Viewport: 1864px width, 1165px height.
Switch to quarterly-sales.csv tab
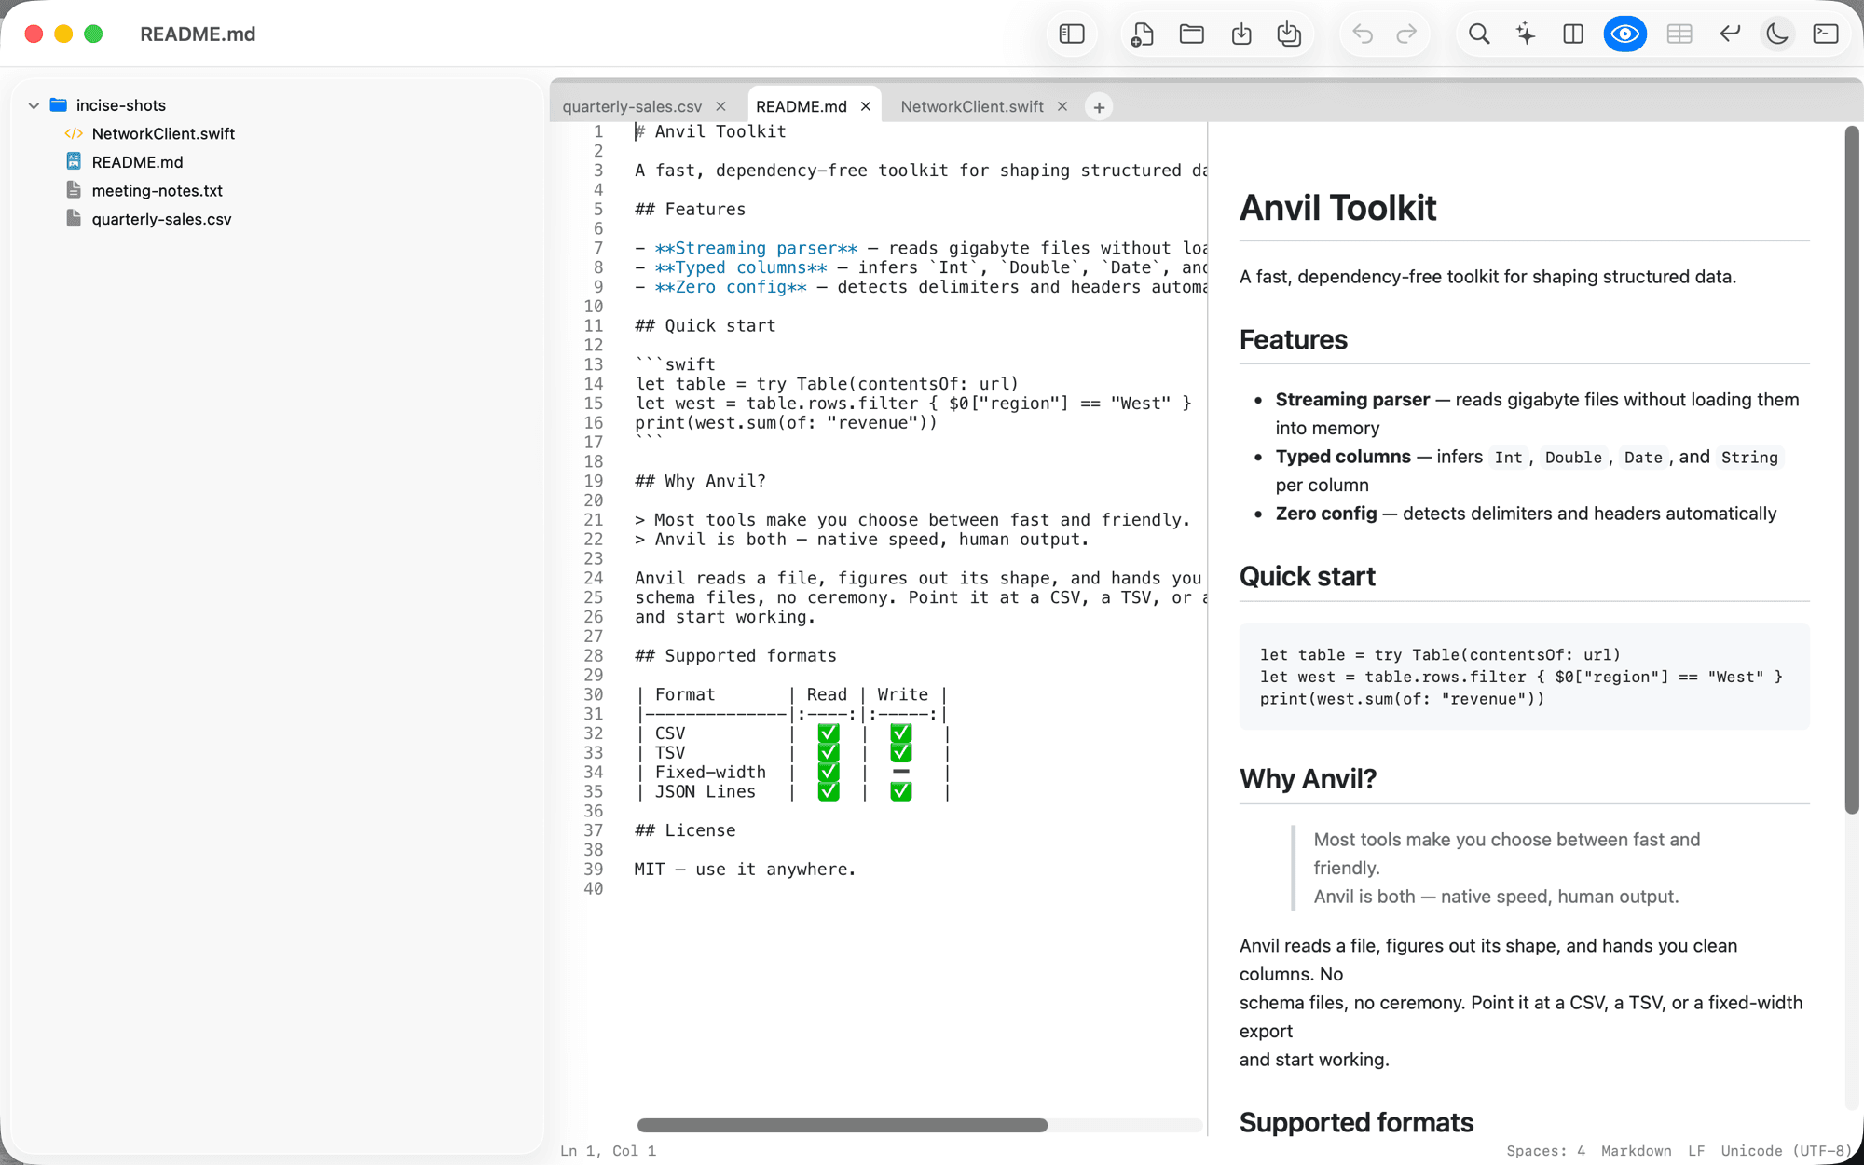[x=632, y=107]
